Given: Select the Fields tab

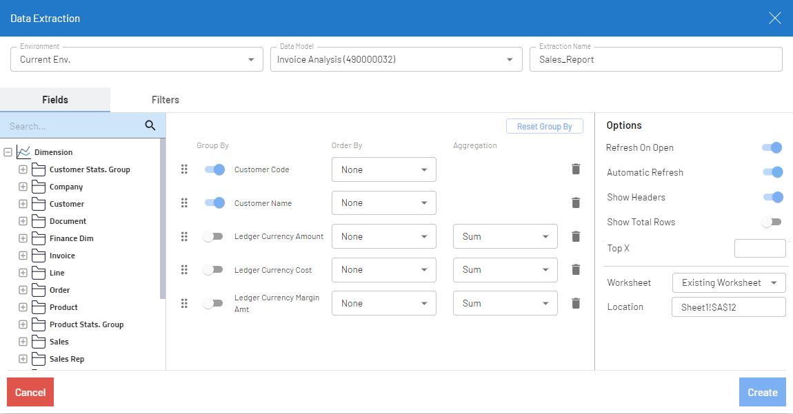Looking at the screenshot, I should 55,100.
